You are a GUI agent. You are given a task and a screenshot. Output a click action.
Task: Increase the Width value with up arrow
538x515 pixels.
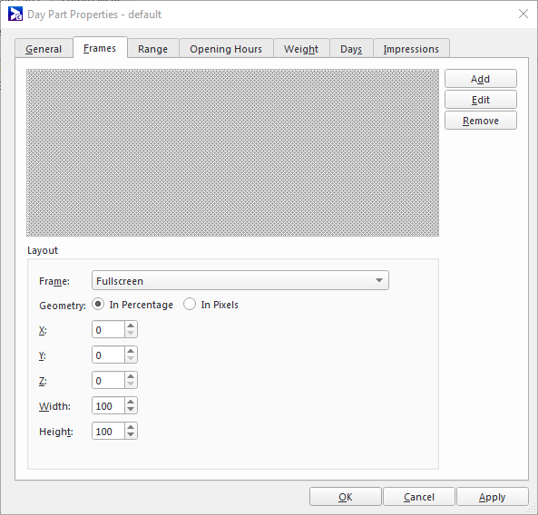coord(131,402)
